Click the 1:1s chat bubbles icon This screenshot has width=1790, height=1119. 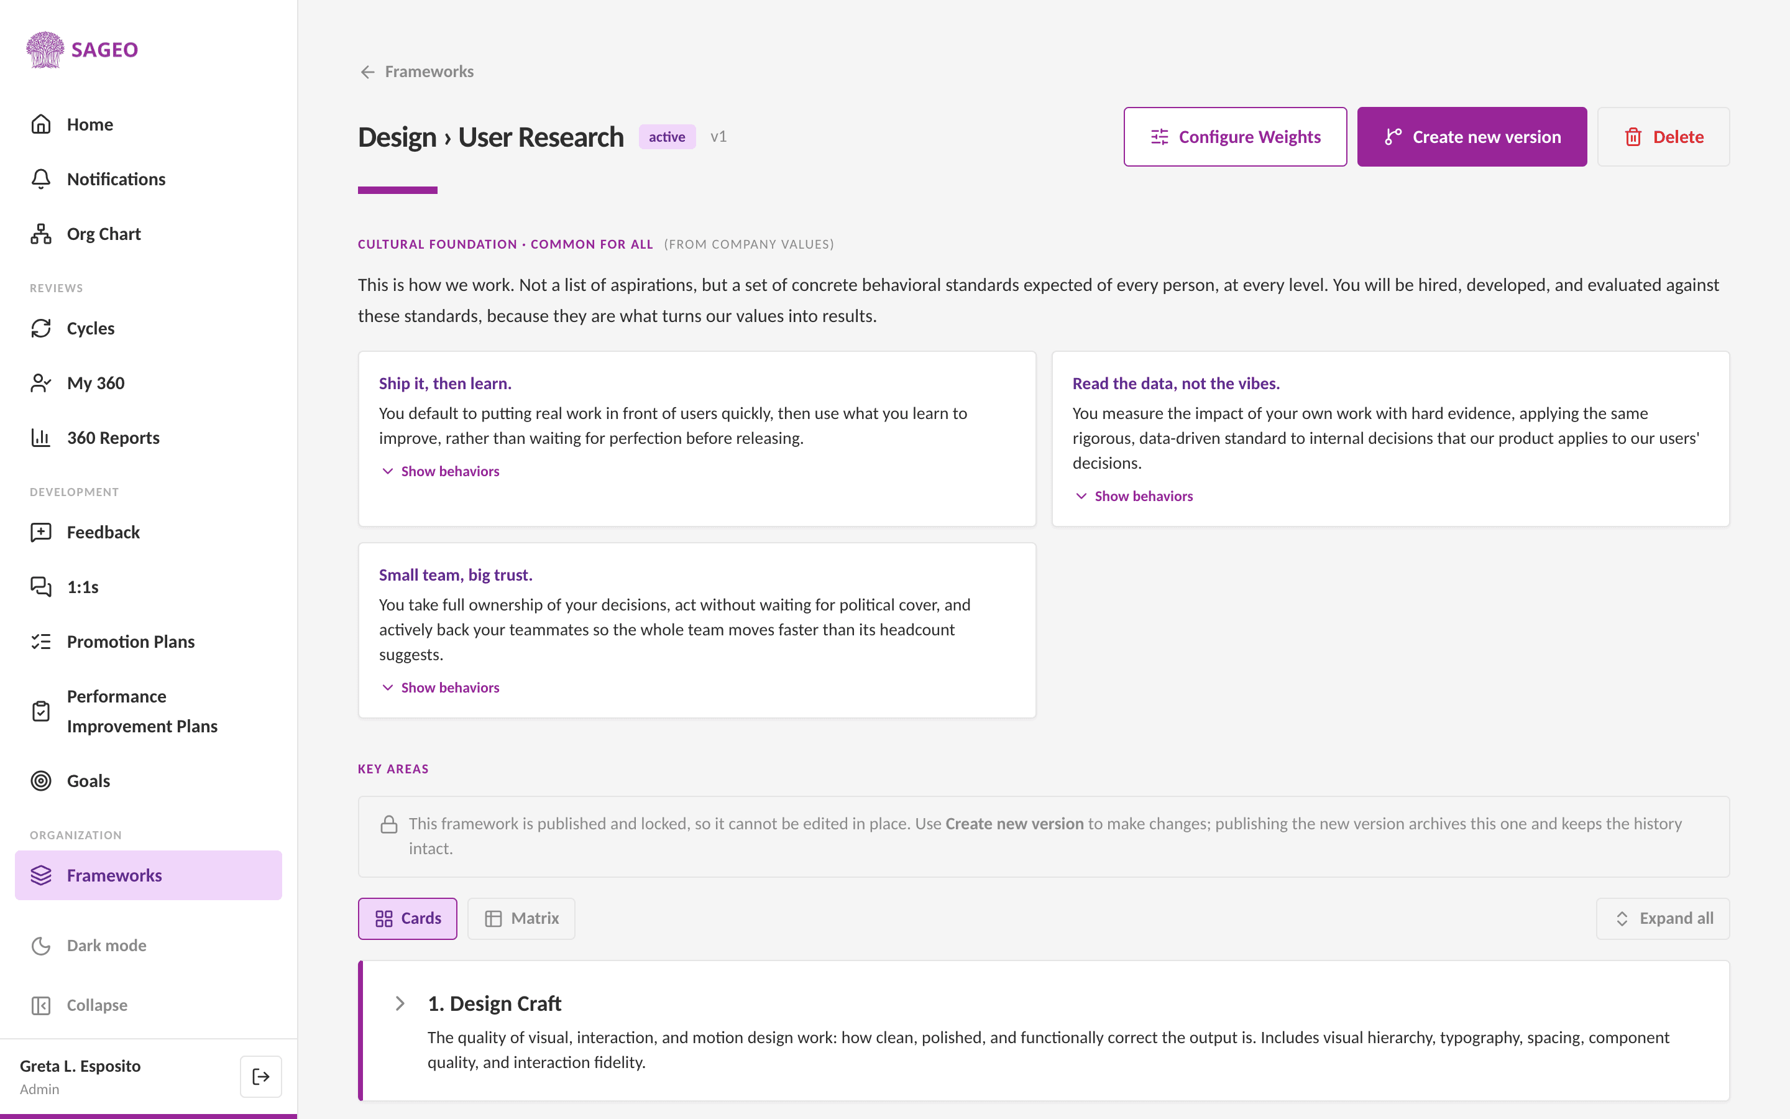[x=42, y=587]
